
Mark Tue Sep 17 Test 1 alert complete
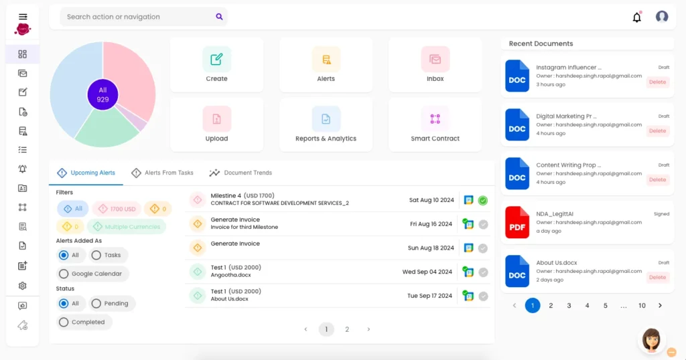[x=483, y=296]
